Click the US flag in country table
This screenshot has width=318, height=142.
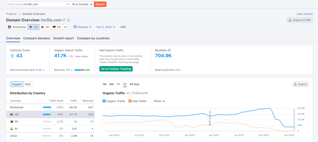pyautogui.click(x=12, y=115)
